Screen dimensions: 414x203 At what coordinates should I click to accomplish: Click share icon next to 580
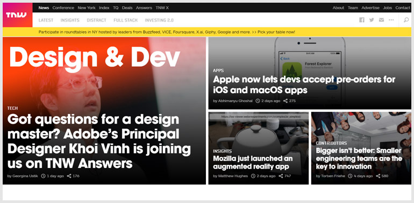378,176
